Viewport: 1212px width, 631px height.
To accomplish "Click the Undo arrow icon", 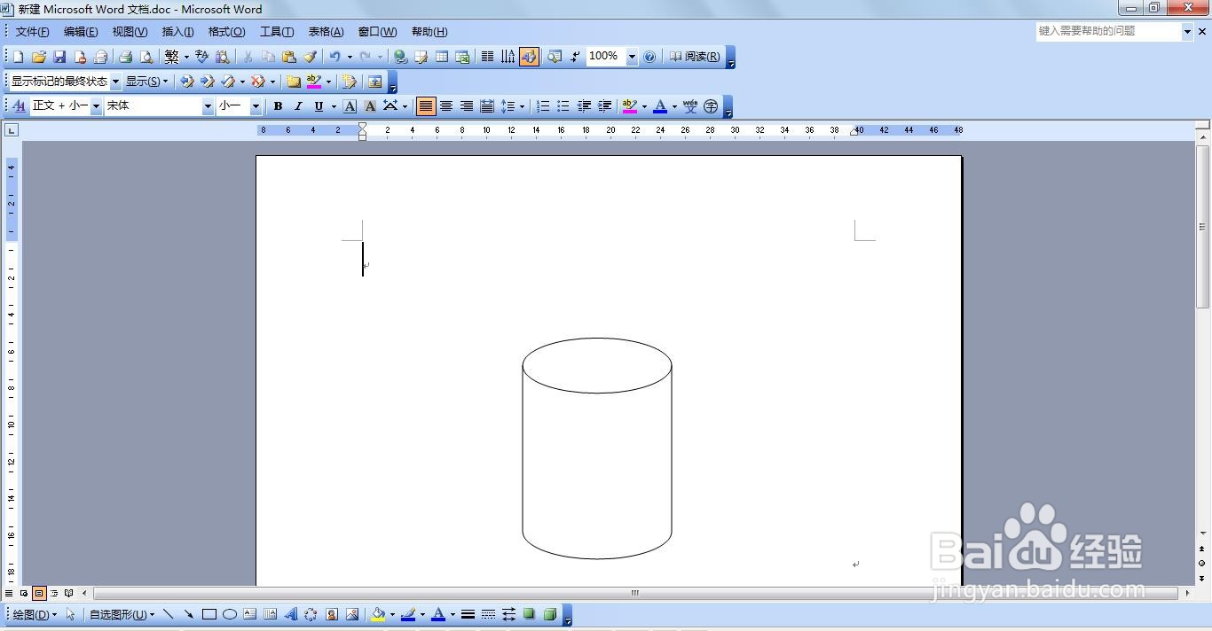I will click(334, 57).
